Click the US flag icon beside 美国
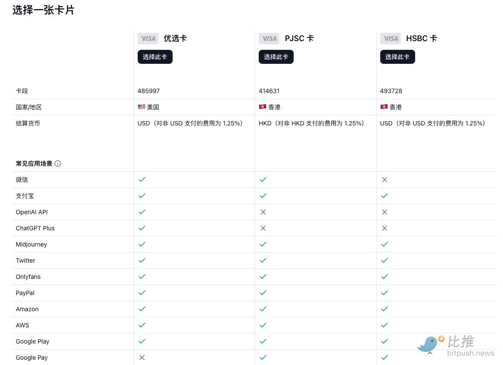 point(141,107)
